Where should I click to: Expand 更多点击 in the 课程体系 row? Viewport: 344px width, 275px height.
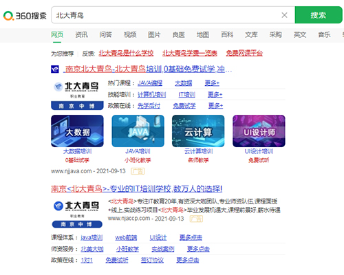point(191,237)
